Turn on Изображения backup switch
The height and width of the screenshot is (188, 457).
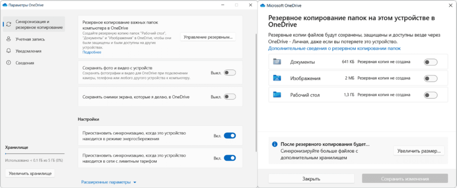tap(430, 78)
